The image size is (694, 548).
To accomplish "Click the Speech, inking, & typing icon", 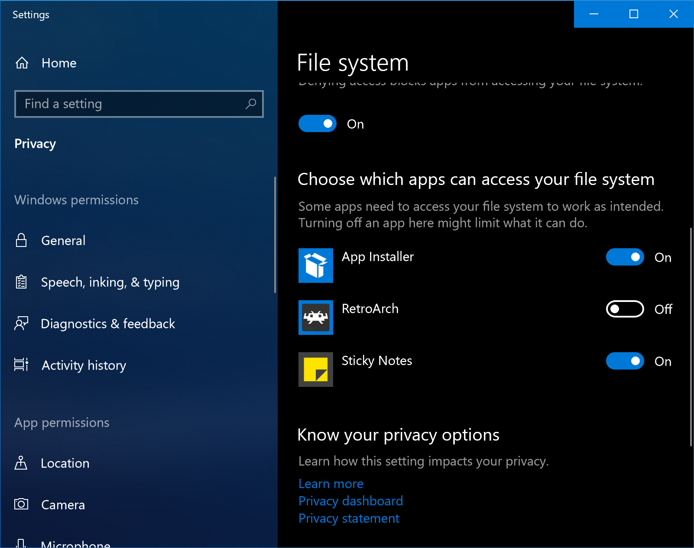I will pyautogui.click(x=21, y=282).
